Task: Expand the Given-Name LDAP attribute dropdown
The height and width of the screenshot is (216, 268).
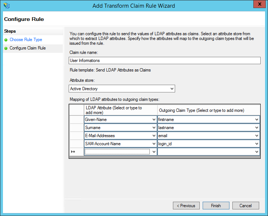Action: [x=154, y=120]
